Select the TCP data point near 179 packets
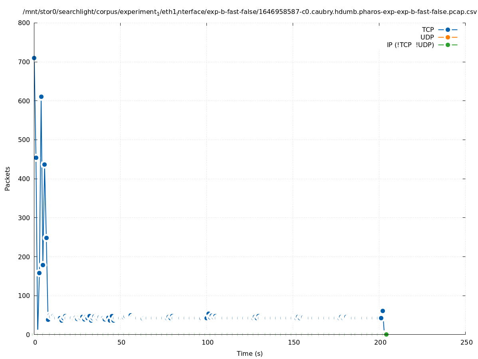This screenshot has height=359, width=478. pyautogui.click(x=43, y=265)
